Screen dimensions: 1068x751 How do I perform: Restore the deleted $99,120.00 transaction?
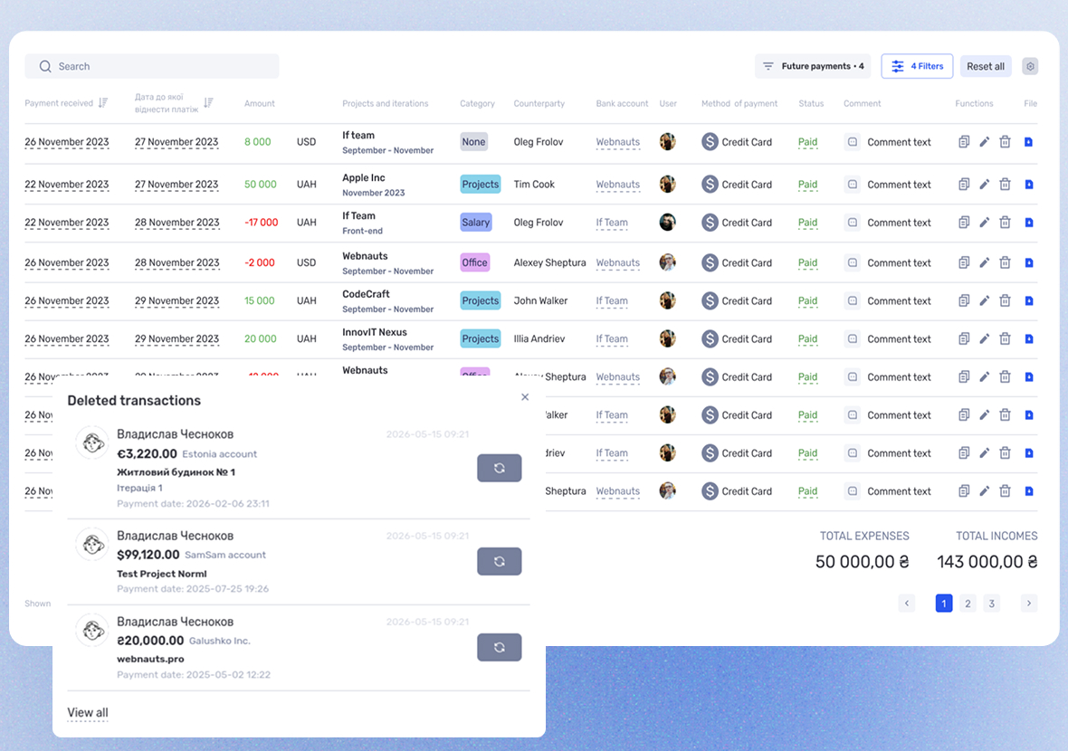point(500,561)
